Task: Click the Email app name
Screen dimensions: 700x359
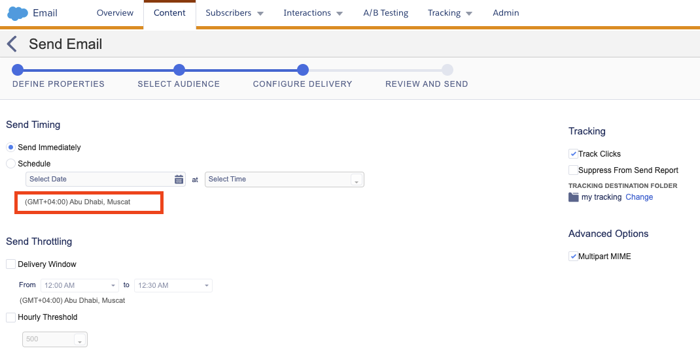Action: click(45, 13)
